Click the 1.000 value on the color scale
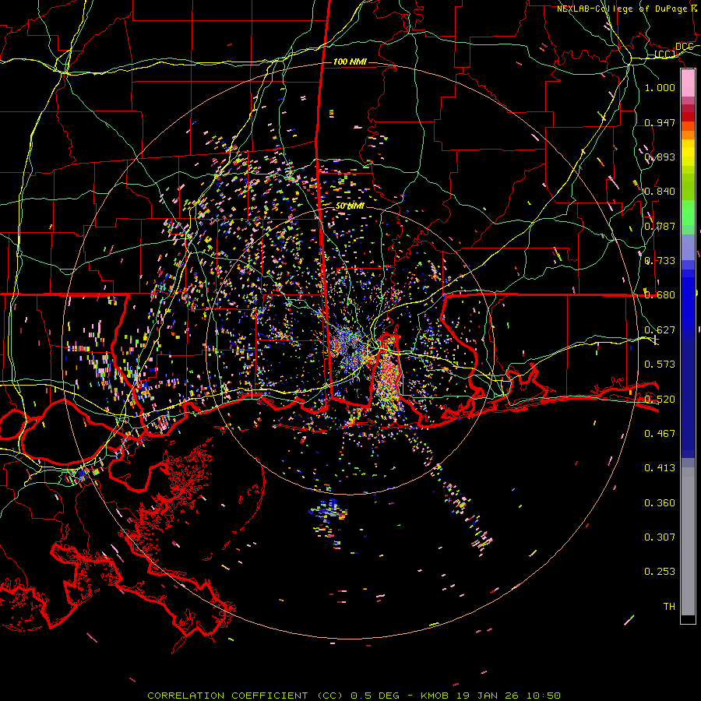Image resolution: width=701 pixels, height=701 pixels. 660,87
